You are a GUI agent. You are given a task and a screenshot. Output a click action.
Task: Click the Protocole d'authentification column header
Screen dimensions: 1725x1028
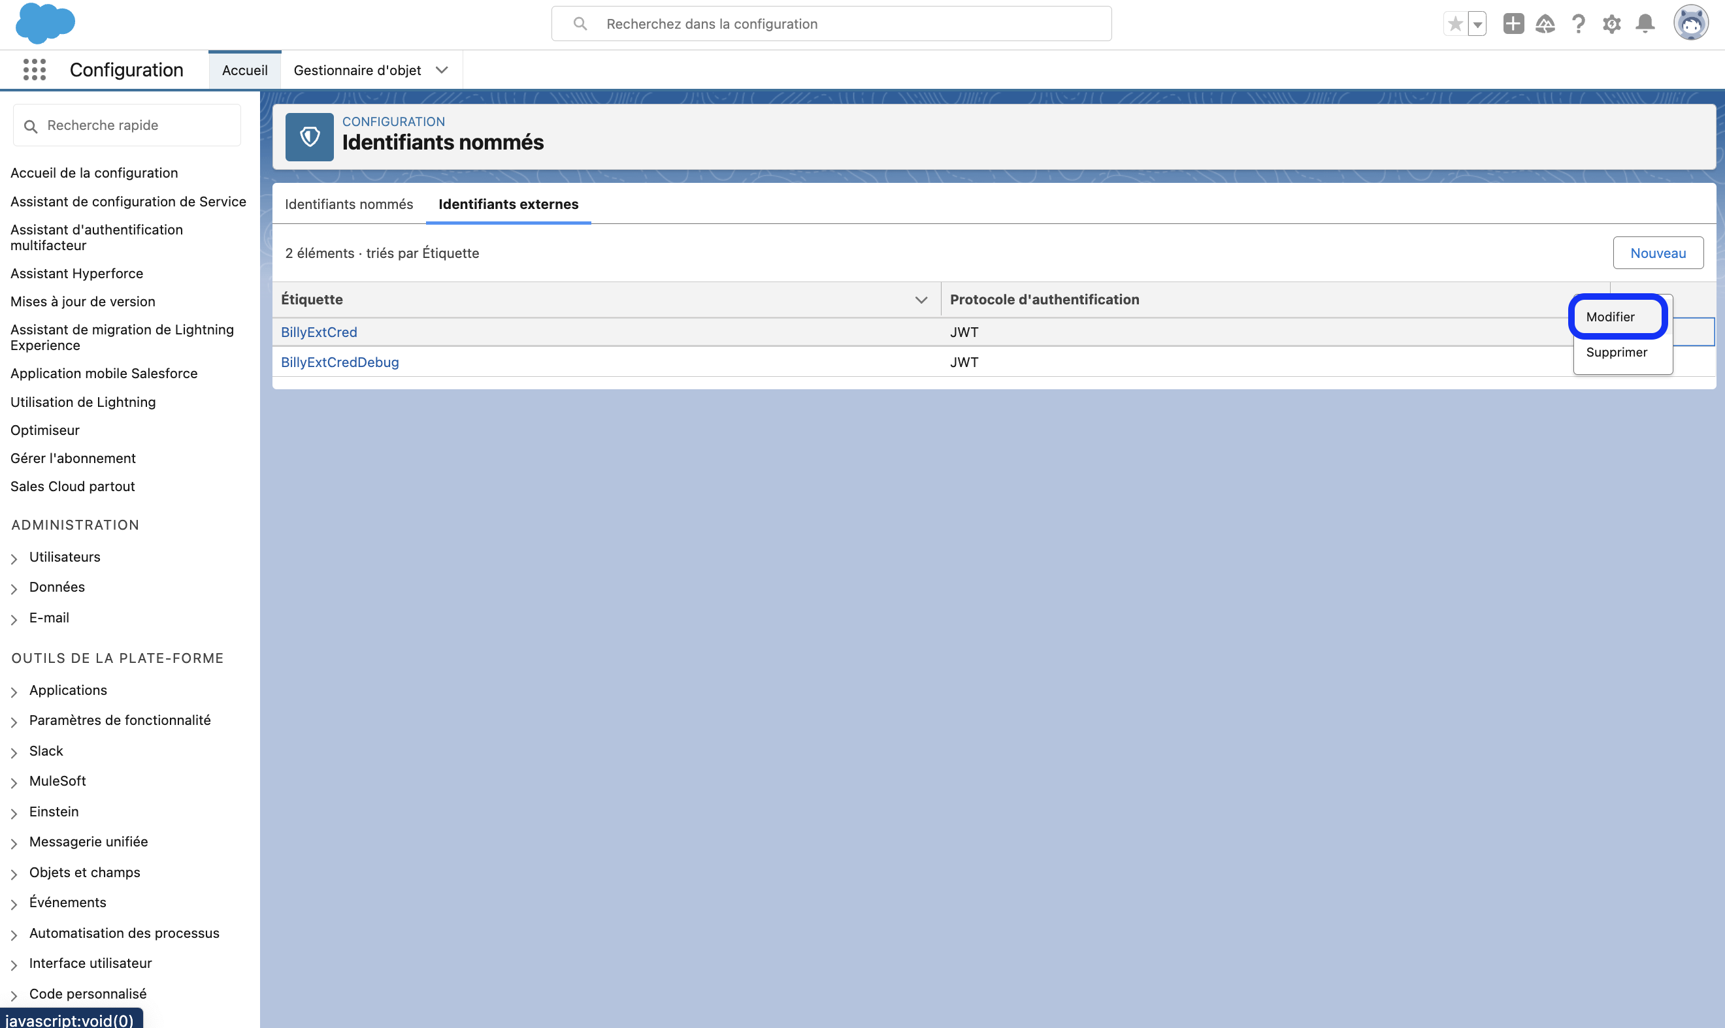(x=1044, y=299)
